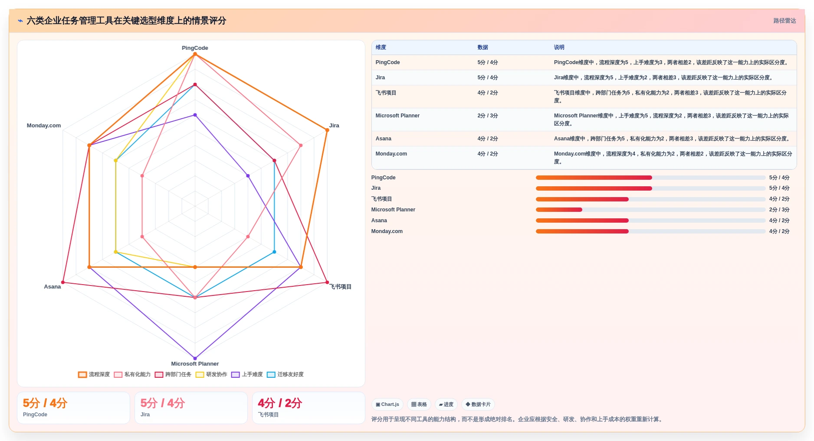Click the 路径雷达 label in header
This screenshot has width=814, height=441.
784,21
